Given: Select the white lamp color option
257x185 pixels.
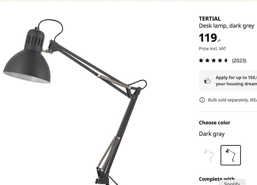Looking at the screenshot, I should click(x=209, y=155).
